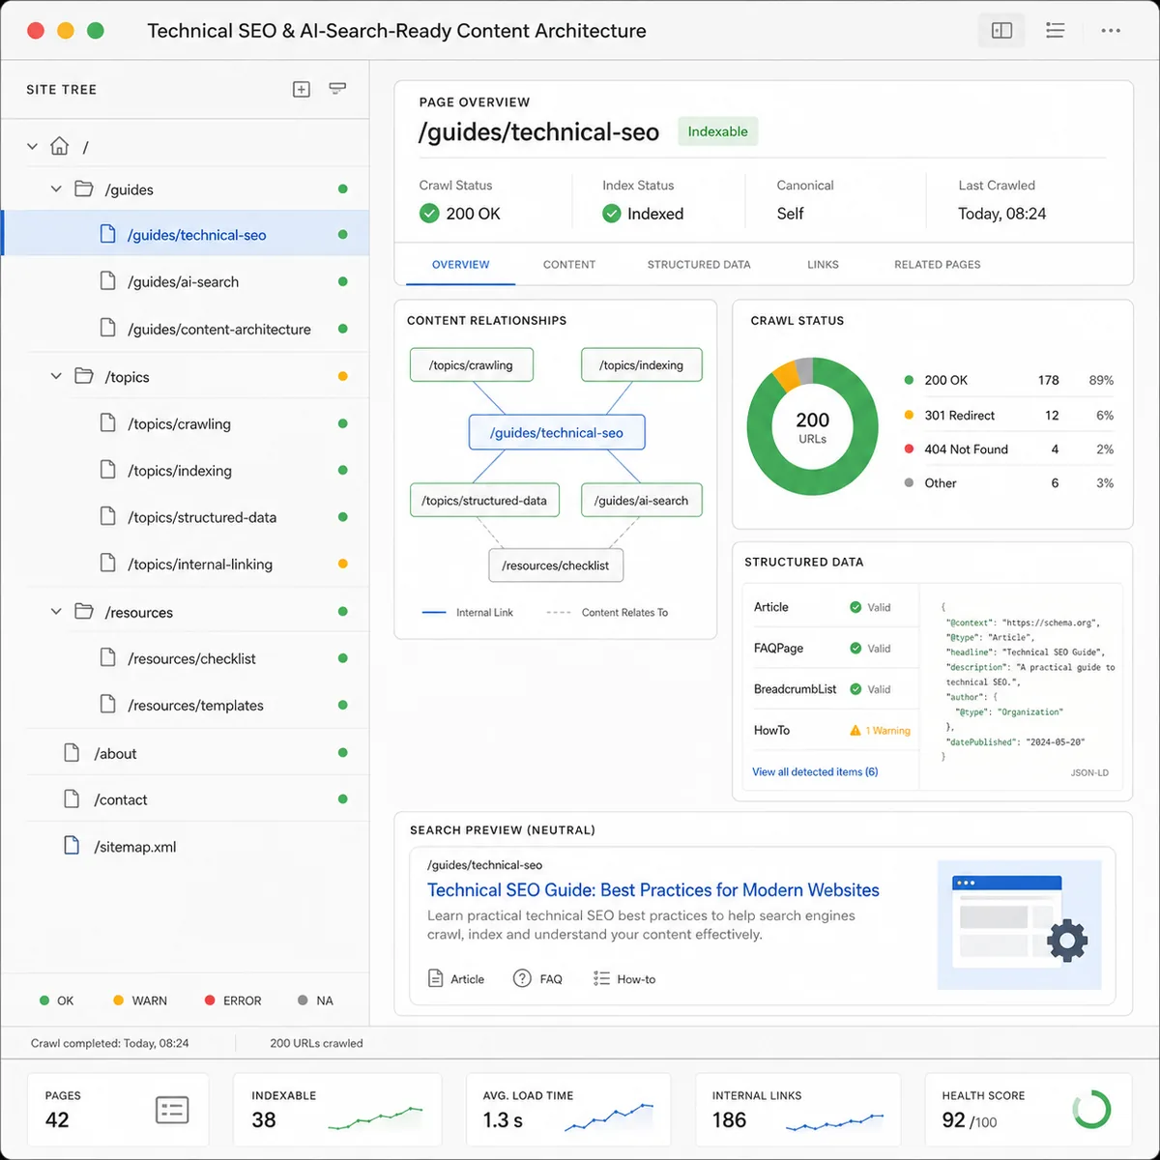Viewport: 1160px width, 1160px height.
Task: Click the /guides/ai-search file icon in tree
Action: [108, 280]
